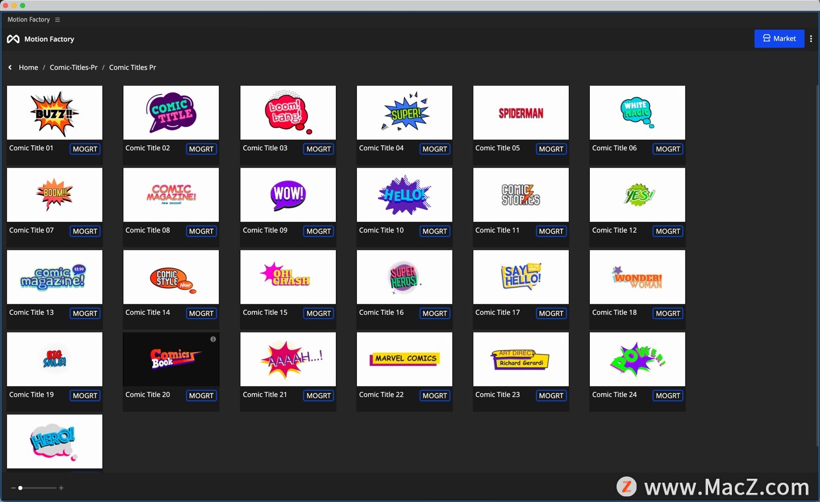The image size is (820, 502).
Task: Click the minus icon to shrink thumbnails
Action: pos(13,488)
